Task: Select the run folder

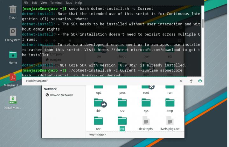Action: tap(170, 90)
